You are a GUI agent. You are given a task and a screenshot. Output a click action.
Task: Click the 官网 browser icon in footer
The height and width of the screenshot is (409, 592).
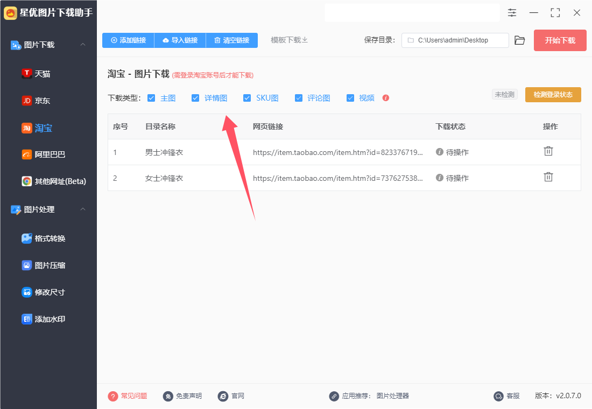(x=223, y=396)
